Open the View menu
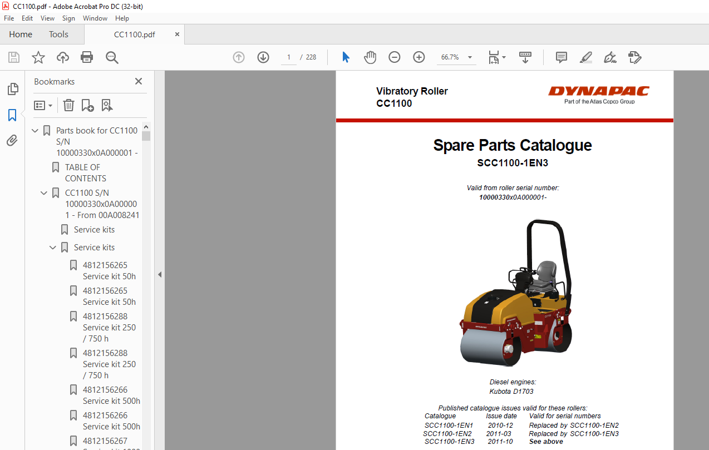The width and height of the screenshot is (709, 450). point(47,18)
